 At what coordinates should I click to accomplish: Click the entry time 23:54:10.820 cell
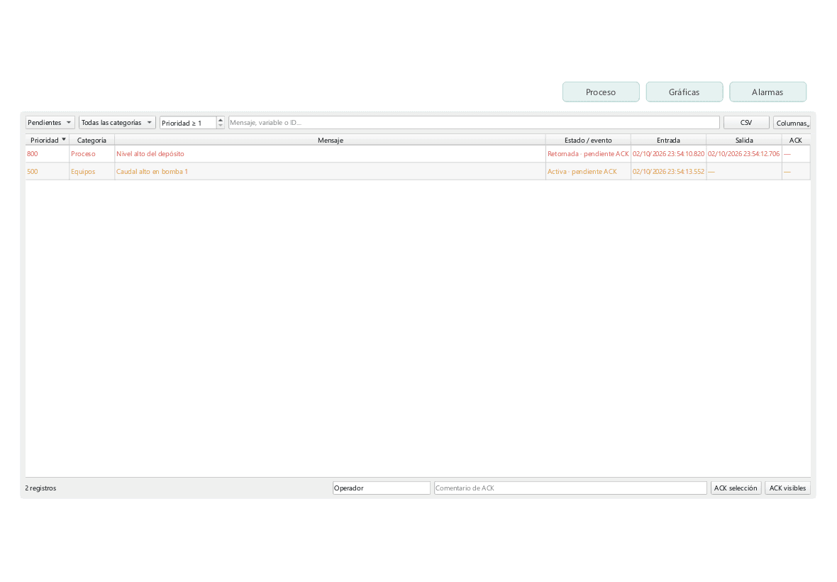(668, 154)
